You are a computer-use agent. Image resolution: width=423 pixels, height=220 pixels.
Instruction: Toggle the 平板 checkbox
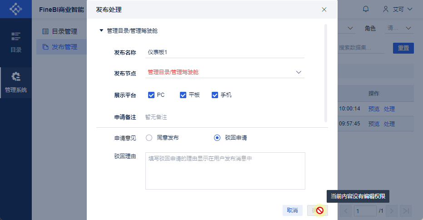point(183,95)
